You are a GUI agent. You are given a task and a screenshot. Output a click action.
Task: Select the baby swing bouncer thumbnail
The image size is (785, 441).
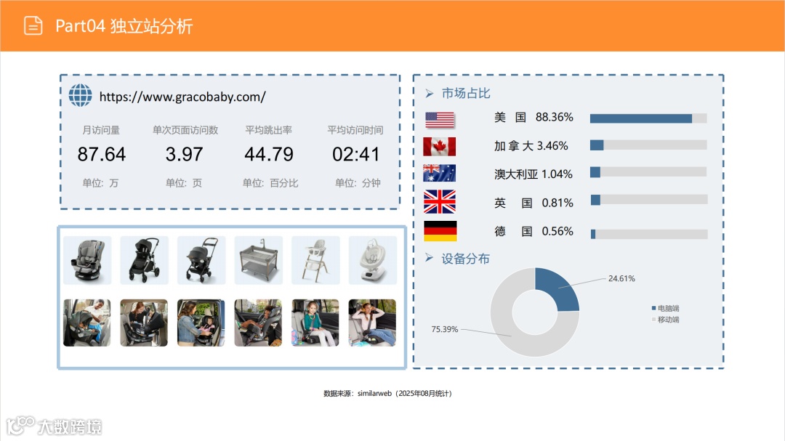pyautogui.click(x=372, y=260)
